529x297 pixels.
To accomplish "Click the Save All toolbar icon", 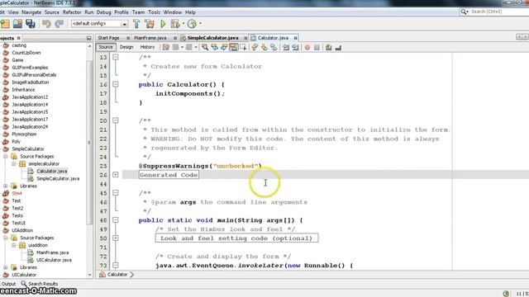I will pos(31,24).
